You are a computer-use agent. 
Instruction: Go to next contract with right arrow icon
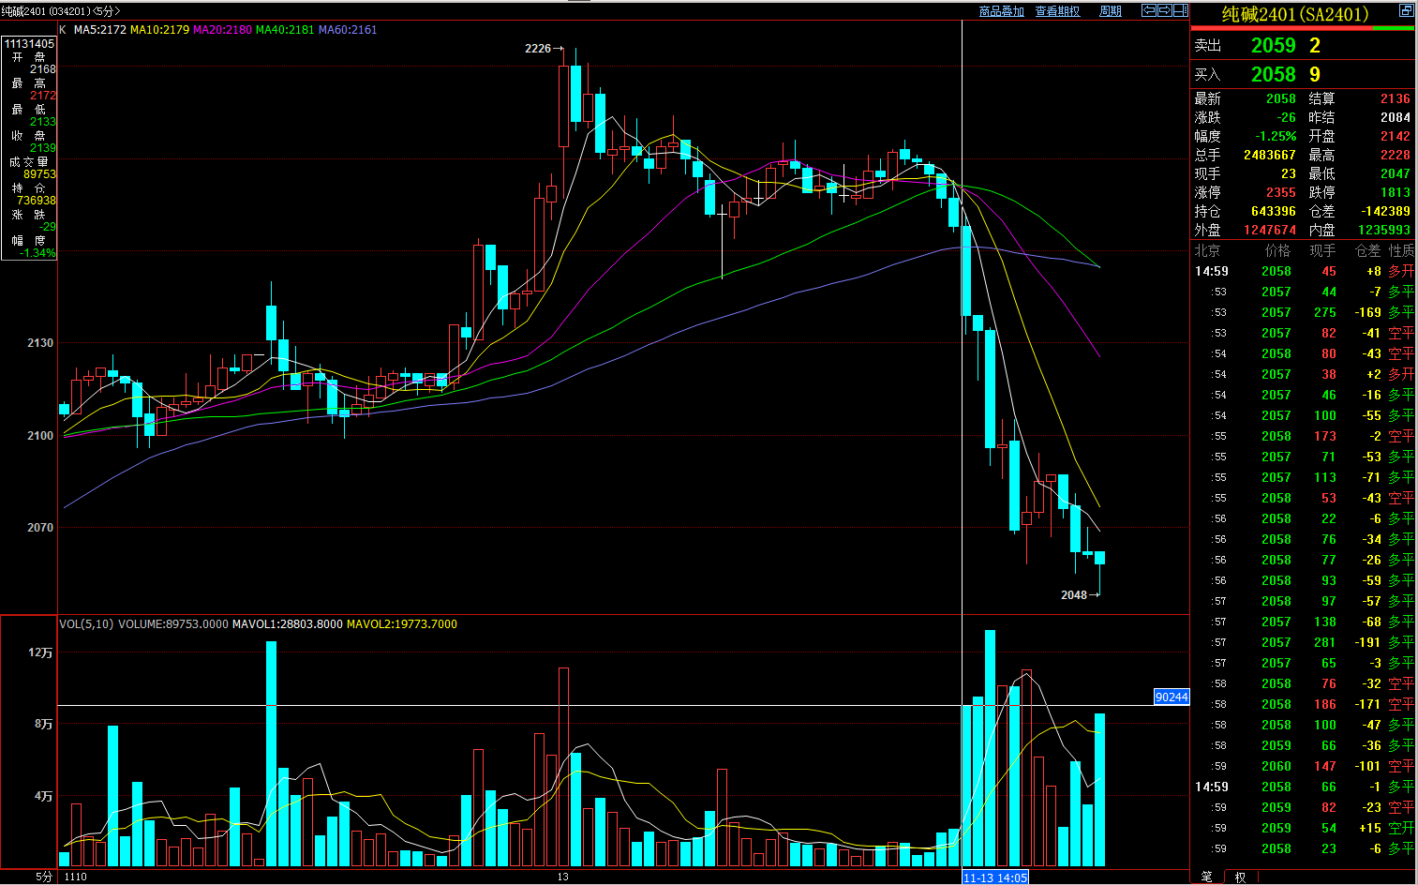tap(1164, 10)
